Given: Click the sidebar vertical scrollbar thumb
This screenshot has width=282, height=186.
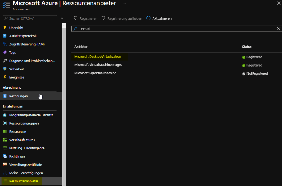Looking at the screenshot, I should 64,107.
